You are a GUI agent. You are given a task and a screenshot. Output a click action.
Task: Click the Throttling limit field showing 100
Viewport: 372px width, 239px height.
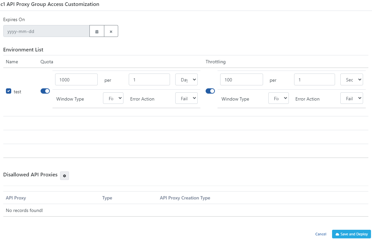pos(241,79)
